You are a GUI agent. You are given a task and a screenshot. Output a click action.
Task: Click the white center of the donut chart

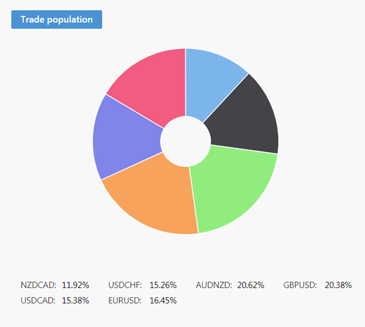(185, 140)
